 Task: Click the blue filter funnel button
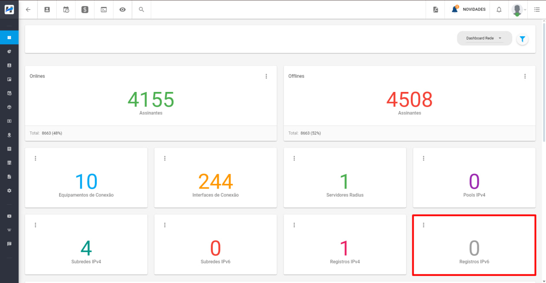click(523, 39)
